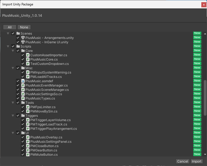Screen dimensions: 207x166
Task: Uncheck PMTriggerPlayArrangement.cs checkbox
Action: [x=23, y=128]
